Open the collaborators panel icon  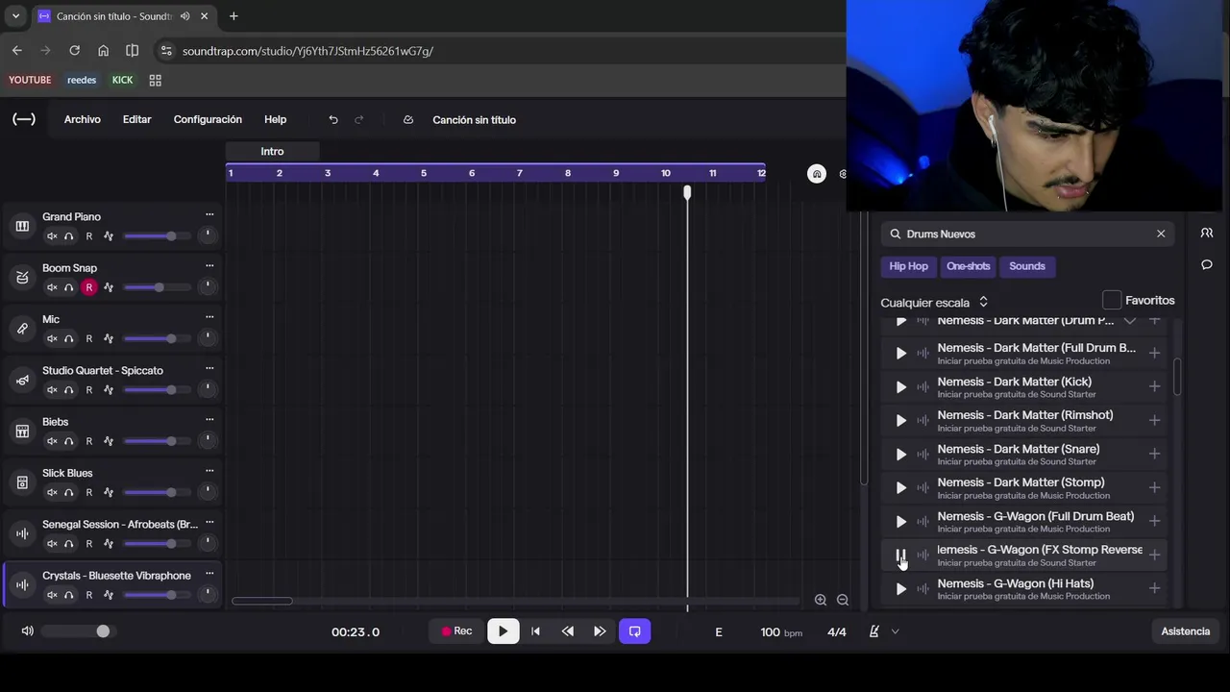[1207, 233]
